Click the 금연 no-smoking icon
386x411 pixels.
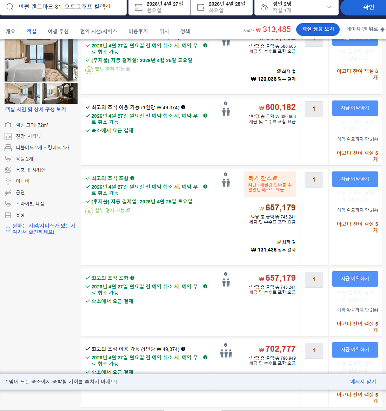click(8, 193)
